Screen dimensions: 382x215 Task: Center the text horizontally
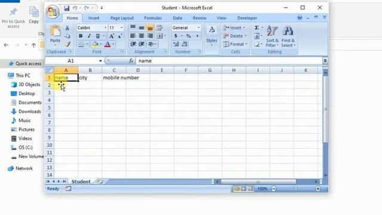tap(141, 36)
